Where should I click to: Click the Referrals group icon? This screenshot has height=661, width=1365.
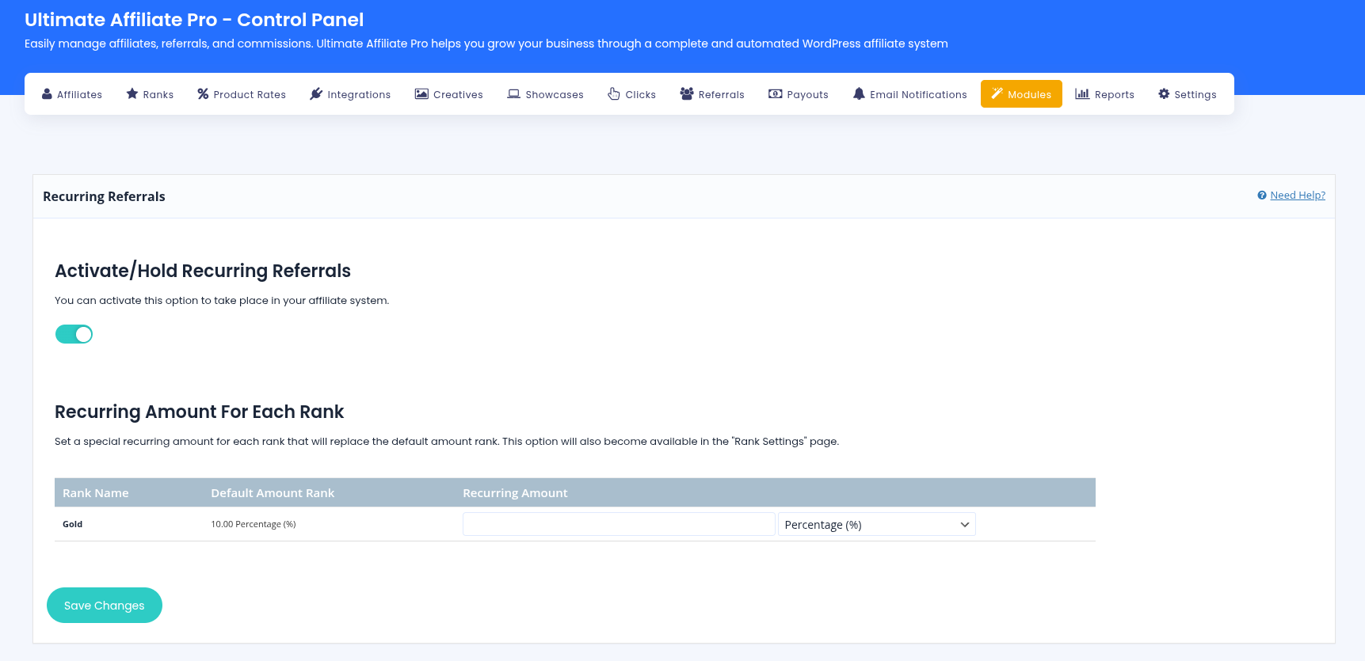pyautogui.click(x=687, y=94)
